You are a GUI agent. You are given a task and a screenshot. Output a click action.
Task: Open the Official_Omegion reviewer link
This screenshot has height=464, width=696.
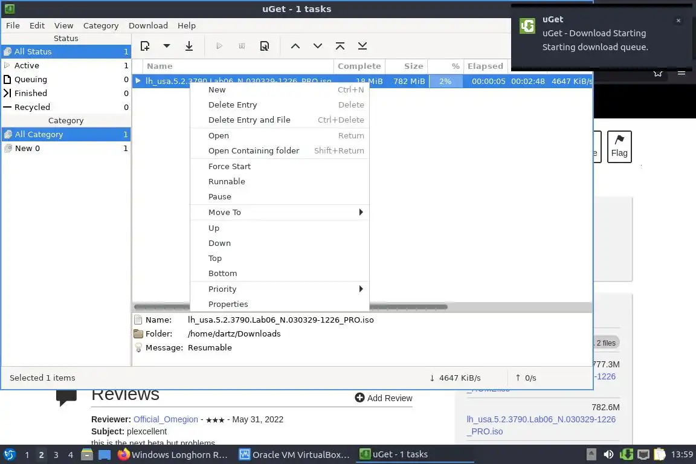(x=166, y=419)
